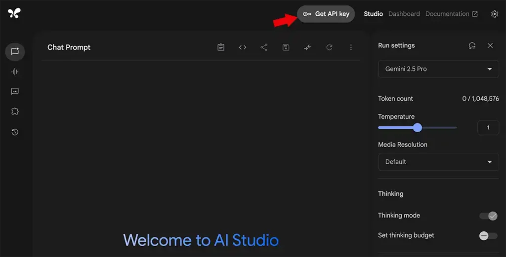
Task: Open the Stream audio waveform sidebar icon
Action: point(15,72)
